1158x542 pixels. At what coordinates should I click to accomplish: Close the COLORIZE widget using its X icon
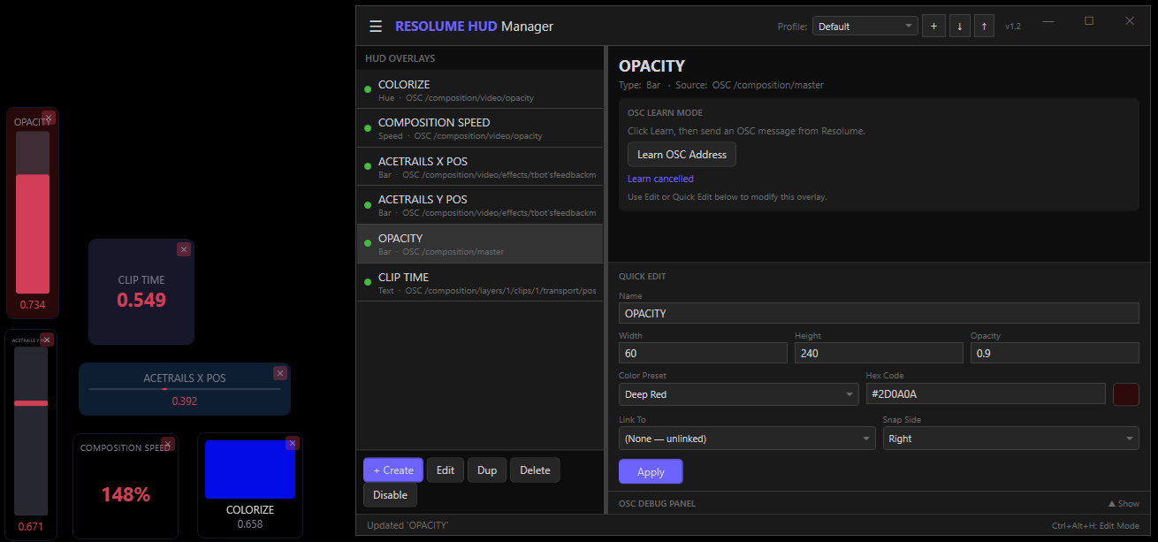[292, 443]
